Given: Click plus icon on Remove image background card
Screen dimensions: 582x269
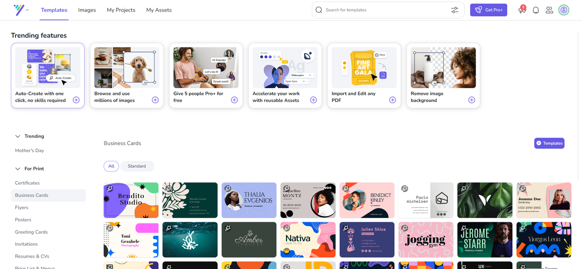Looking at the screenshot, I should click(472, 100).
